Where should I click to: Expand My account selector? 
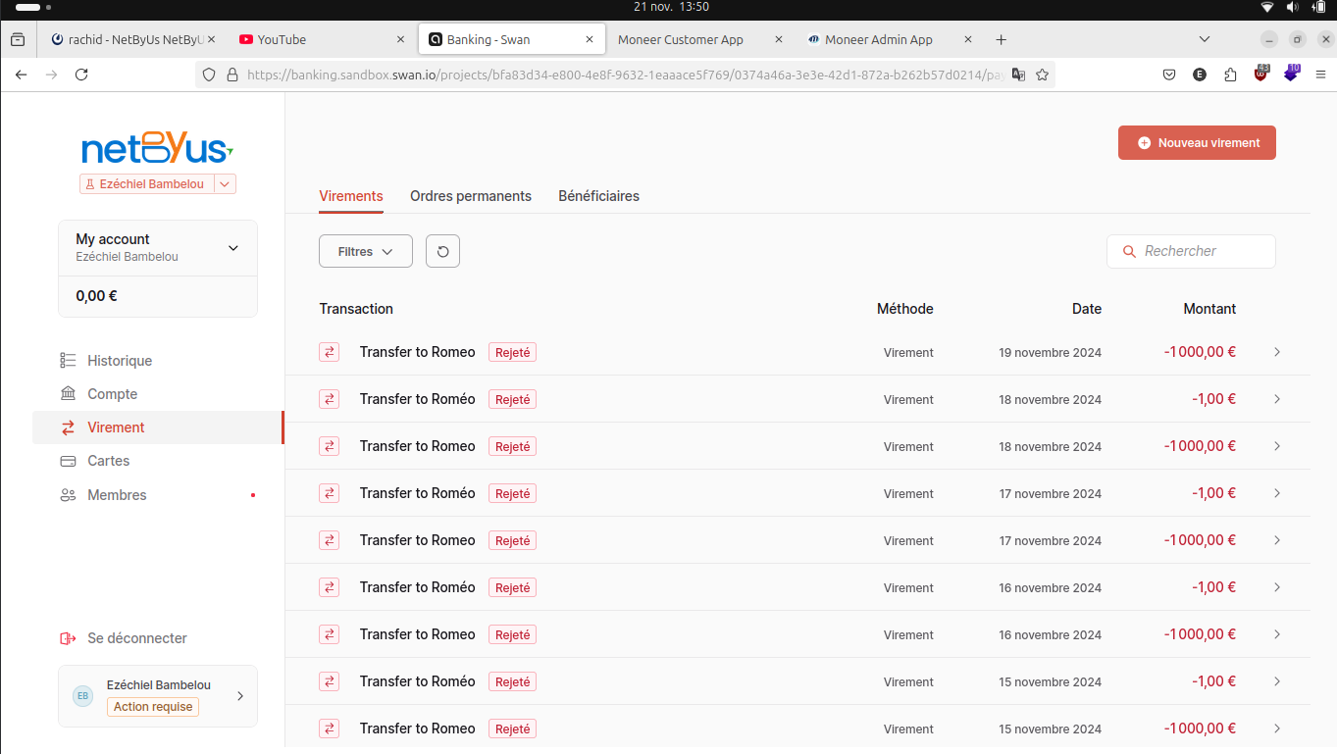[x=158, y=248]
